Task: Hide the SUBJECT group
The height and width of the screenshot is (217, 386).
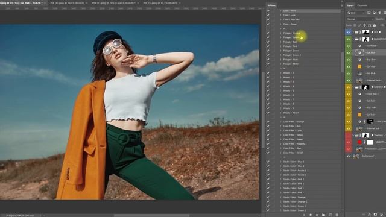Action: (x=349, y=87)
